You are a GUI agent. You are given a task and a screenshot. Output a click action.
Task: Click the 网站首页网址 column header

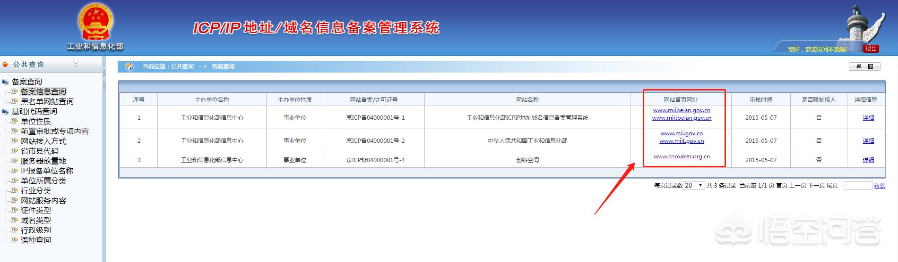click(x=681, y=100)
